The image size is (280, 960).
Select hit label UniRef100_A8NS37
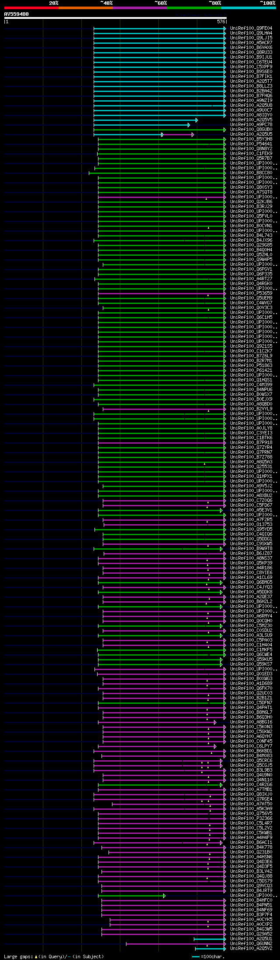(x=251, y=558)
